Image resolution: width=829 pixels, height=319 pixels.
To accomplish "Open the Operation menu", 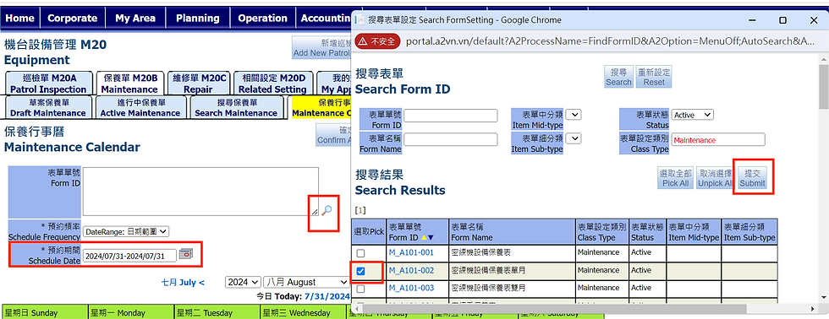I will click(x=263, y=18).
